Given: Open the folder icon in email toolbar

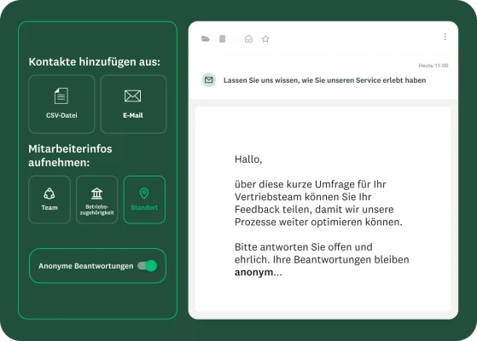Looking at the screenshot, I should (x=206, y=39).
